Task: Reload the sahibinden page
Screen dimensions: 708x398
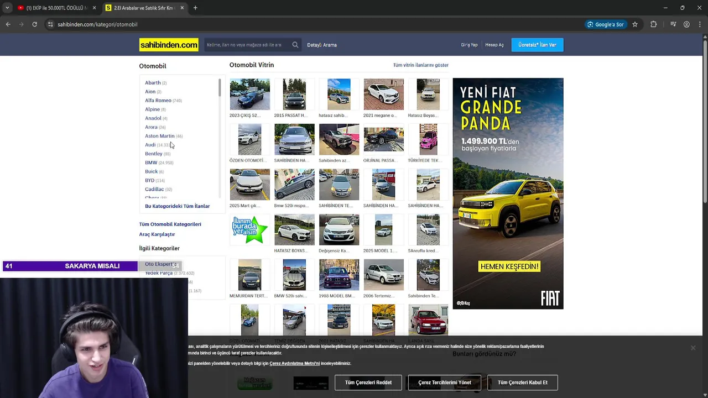Action: [x=34, y=24]
